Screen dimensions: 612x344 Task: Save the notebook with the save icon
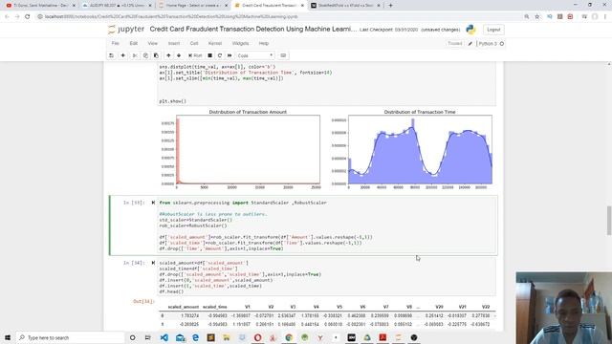click(111, 55)
